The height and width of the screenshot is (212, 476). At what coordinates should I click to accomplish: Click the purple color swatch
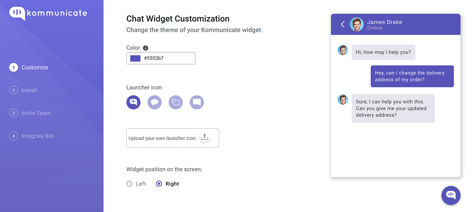[x=135, y=58]
